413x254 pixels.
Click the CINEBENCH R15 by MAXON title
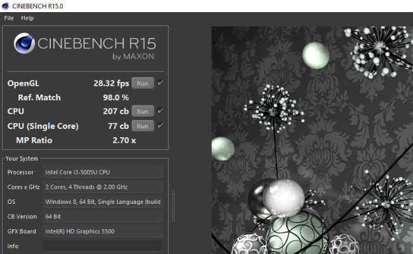[x=97, y=48]
